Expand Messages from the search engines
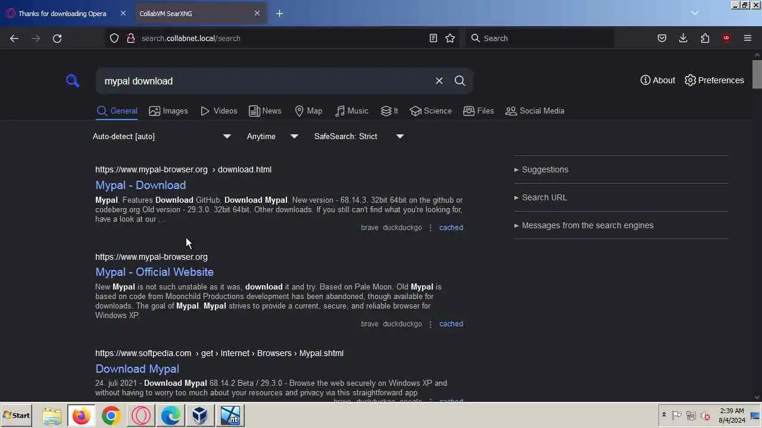 (x=584, y=225)
